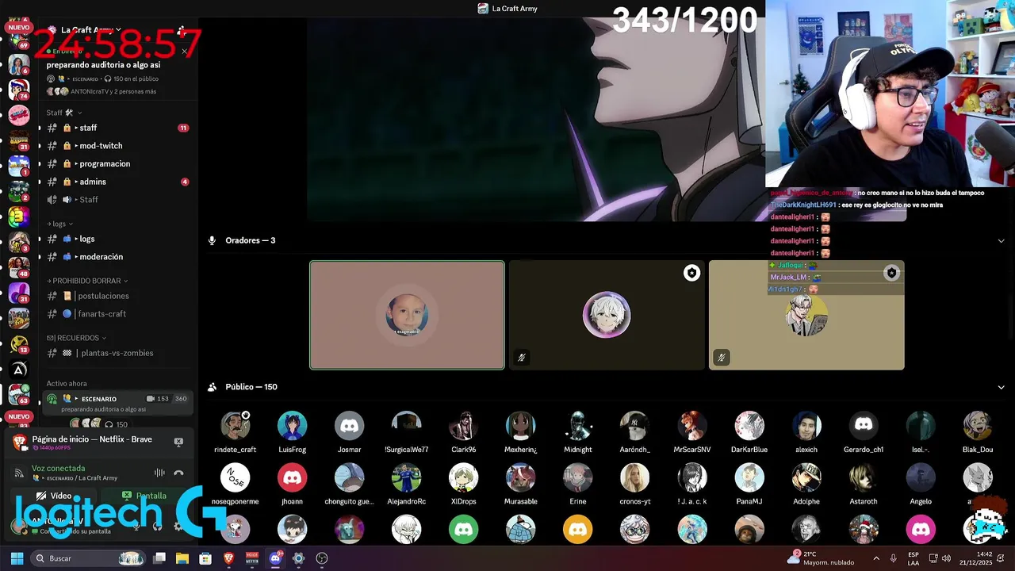
Task: Open Angelo audience avatar
Action: click(x=921, y=478)
